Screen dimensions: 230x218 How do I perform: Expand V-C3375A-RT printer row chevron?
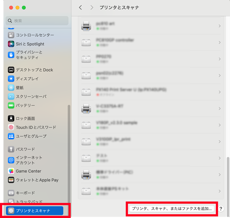220,108
